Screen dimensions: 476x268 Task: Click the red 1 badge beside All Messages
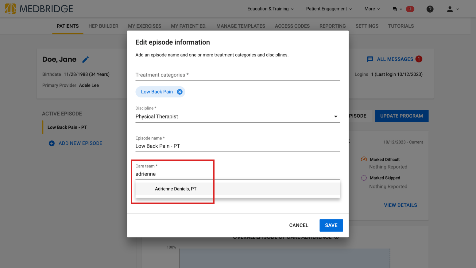click(419, 59)
